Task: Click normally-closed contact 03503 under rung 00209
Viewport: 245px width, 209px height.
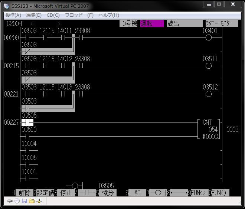Action: (x=27, y=52)
